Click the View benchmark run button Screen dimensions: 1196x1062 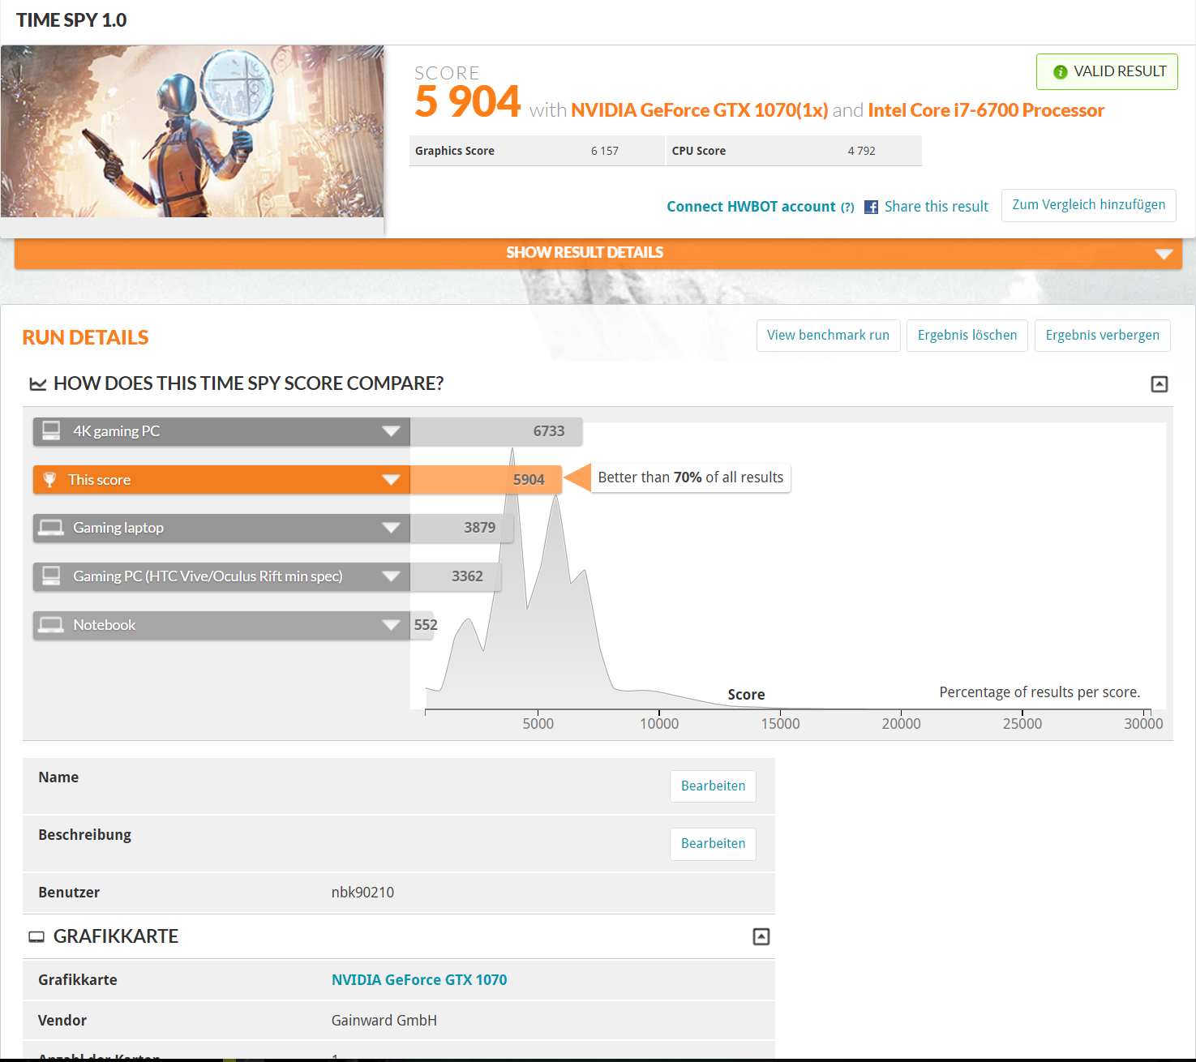pyautogui.click(x=828, y=336)
